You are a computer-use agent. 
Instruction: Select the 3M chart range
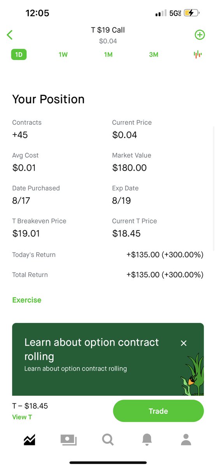click(x=154, y=55)
